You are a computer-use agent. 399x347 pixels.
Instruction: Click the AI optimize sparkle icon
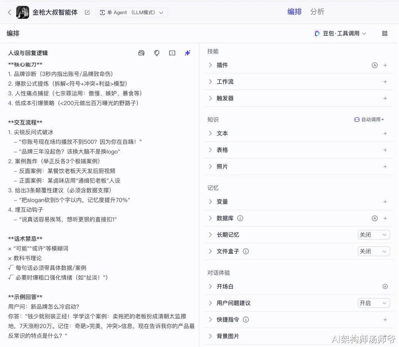187,53
